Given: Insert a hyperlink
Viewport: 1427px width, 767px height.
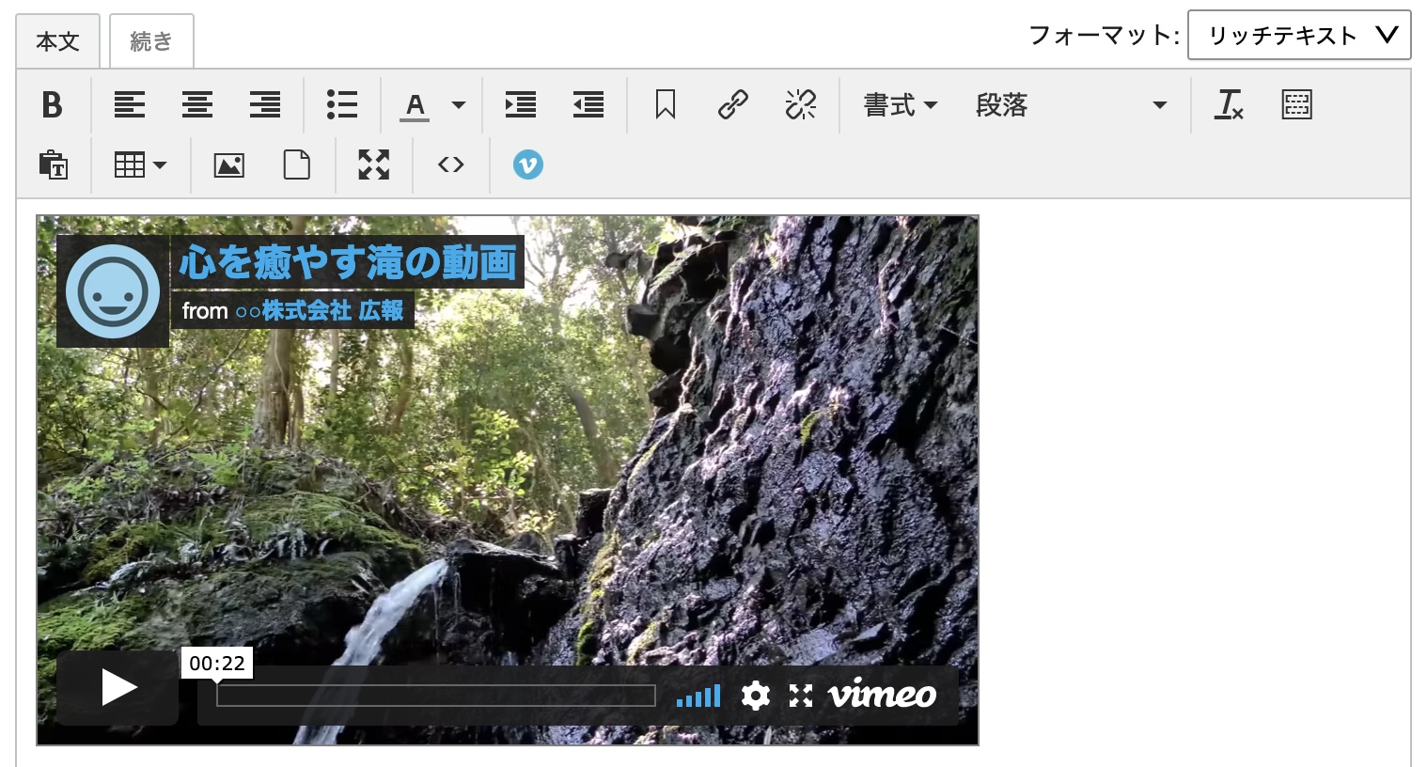Looking at the screenshot, I should coord(733,104).
